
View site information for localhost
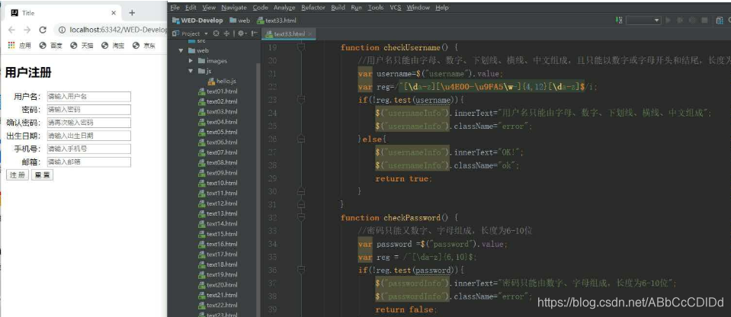pyautogui.click(x=62, y=30)
